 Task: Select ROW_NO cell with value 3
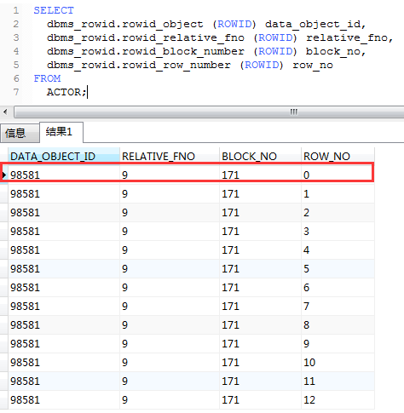pyautogui.click(x=338, y=232)
